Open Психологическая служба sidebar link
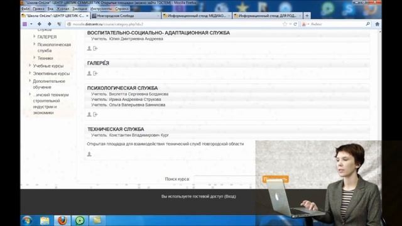 54,48
